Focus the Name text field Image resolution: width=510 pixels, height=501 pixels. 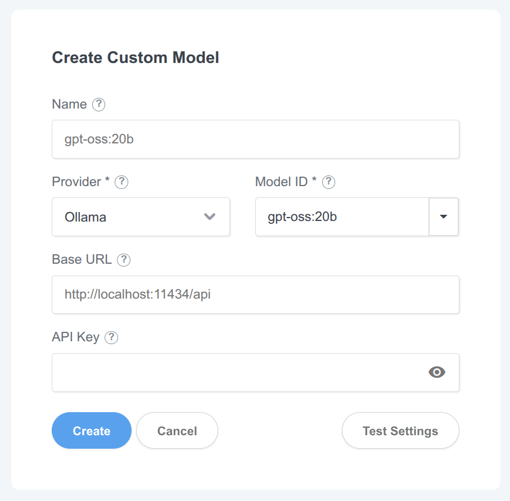[x=255, y=139]
